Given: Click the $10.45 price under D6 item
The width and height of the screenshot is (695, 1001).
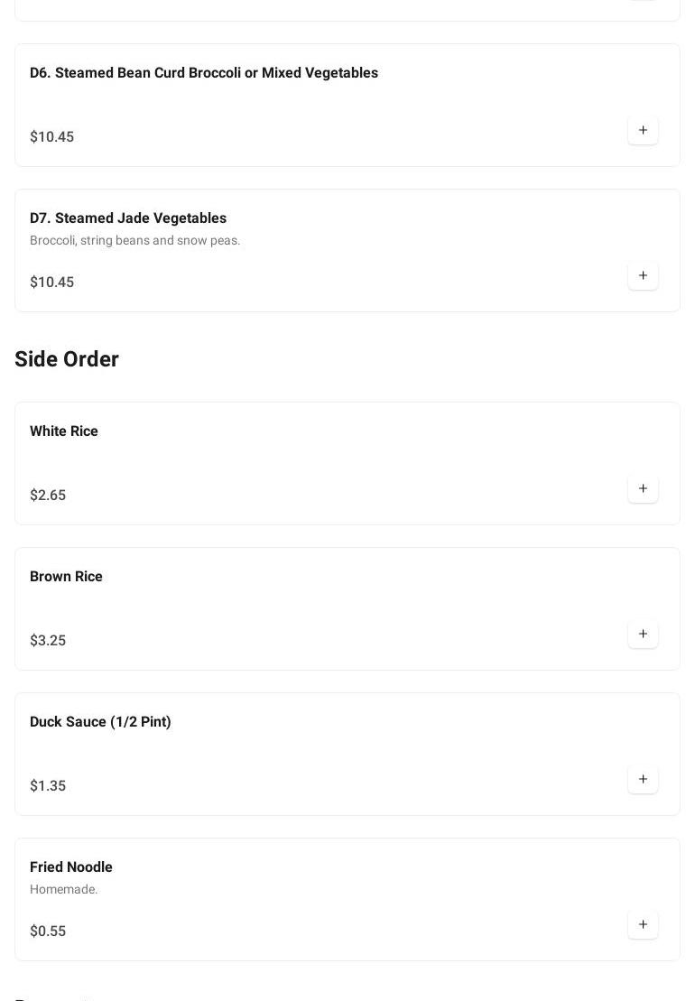Looking at the screenshot, I should tap(51, 137).
